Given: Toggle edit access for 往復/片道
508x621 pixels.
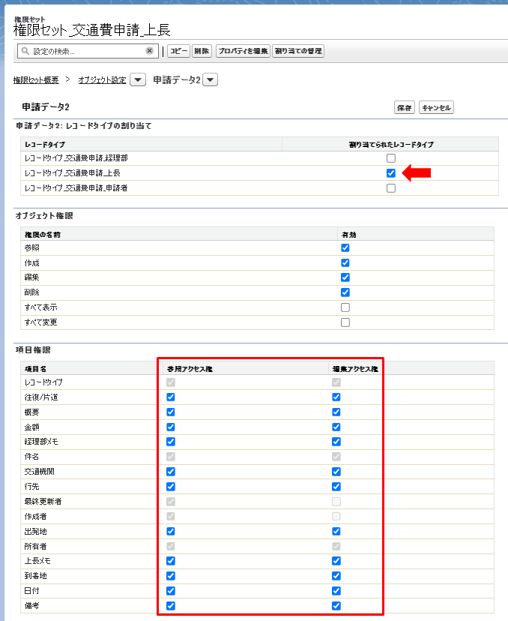Looking at the screenshot, I should tap(336, 397).
